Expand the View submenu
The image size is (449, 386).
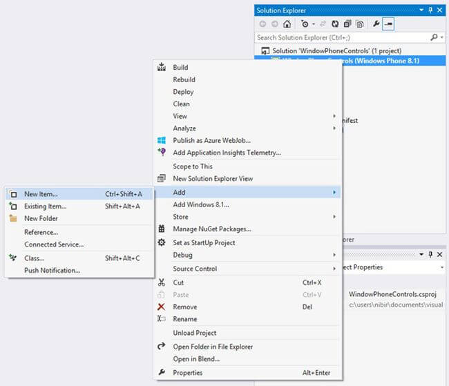coord(248,116)
